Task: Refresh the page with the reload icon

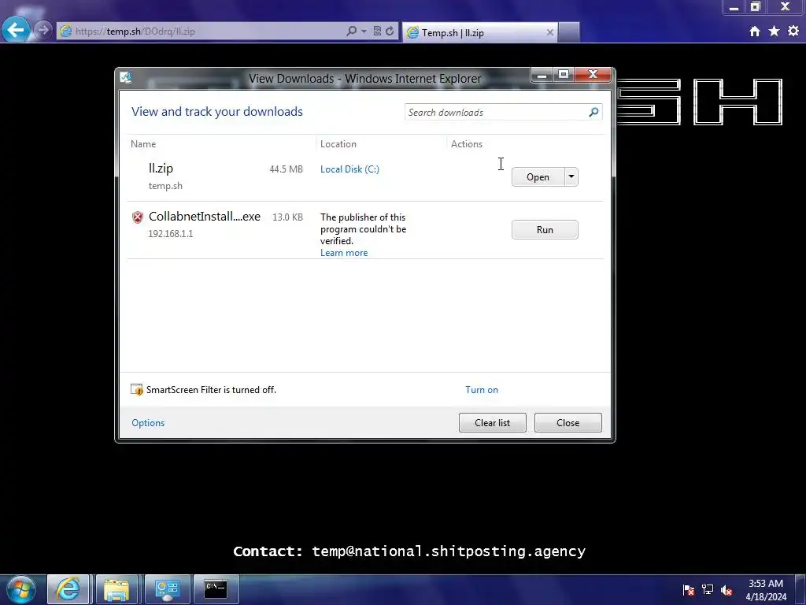Action: (x=390, y=31)
